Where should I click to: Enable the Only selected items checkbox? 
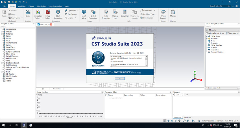(x=207, y=33)
